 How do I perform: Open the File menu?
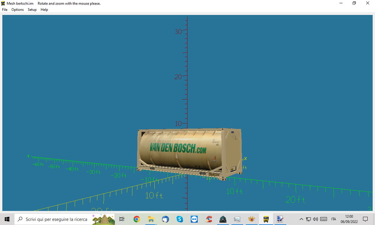(4, 10)
